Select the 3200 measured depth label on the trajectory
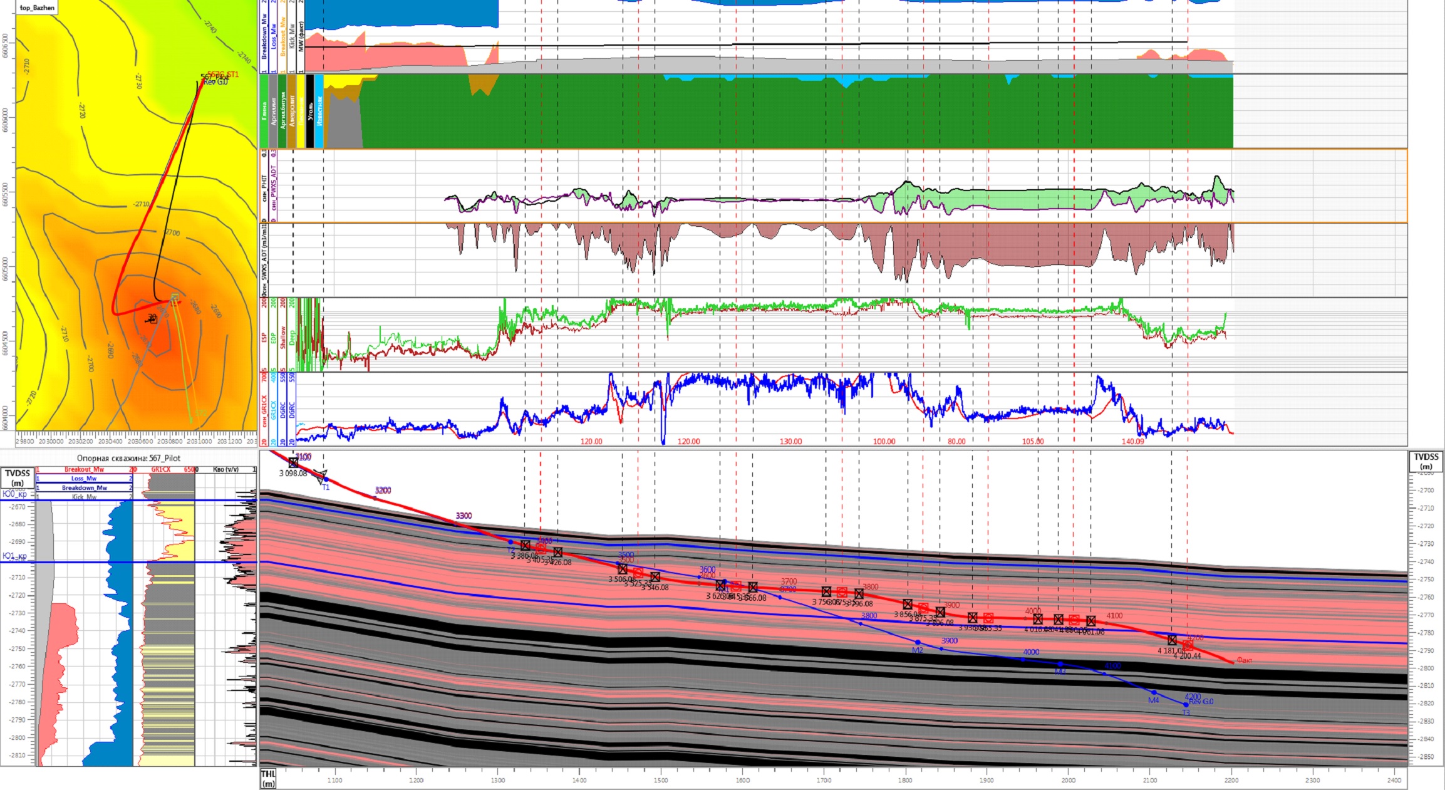 pyautogui.click(x=383, y=490)
